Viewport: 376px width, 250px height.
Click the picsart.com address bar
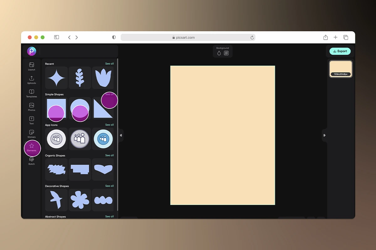[188, 37]
